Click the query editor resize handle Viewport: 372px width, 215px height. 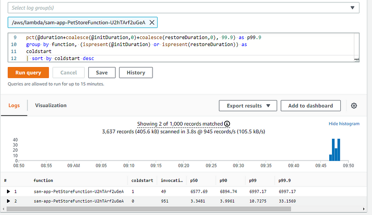[357, 60]
